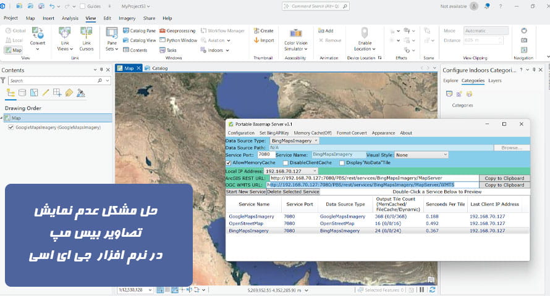Screen dimensions: 550x296
Task: Open the Catalog Pane
Action: 139,31
